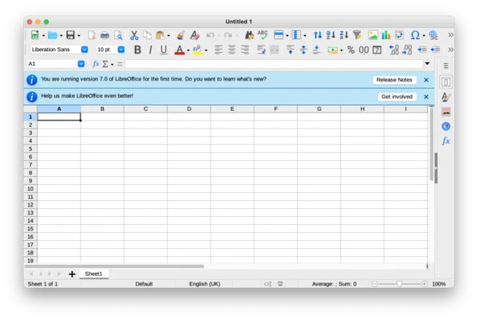Image resolution: width=478 pixels, height=319 pixels.
Task: Insert an image
Action: [x=373, y=35]
